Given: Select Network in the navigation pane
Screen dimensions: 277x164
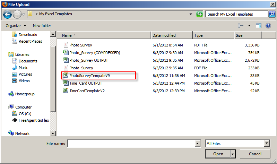Looking at the screenshot, I should [19, 133].
